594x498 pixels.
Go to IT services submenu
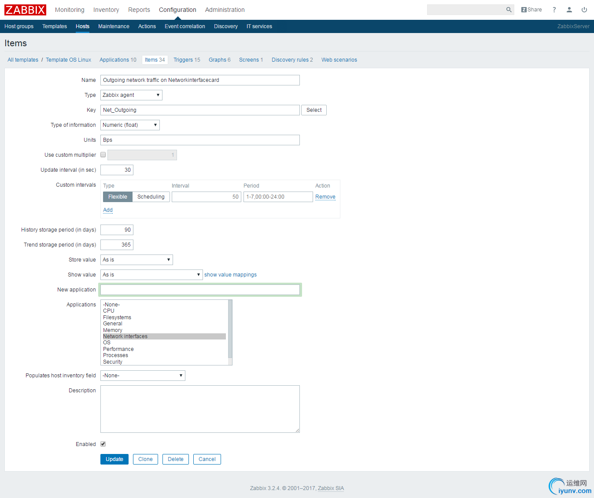pos(259,26)
